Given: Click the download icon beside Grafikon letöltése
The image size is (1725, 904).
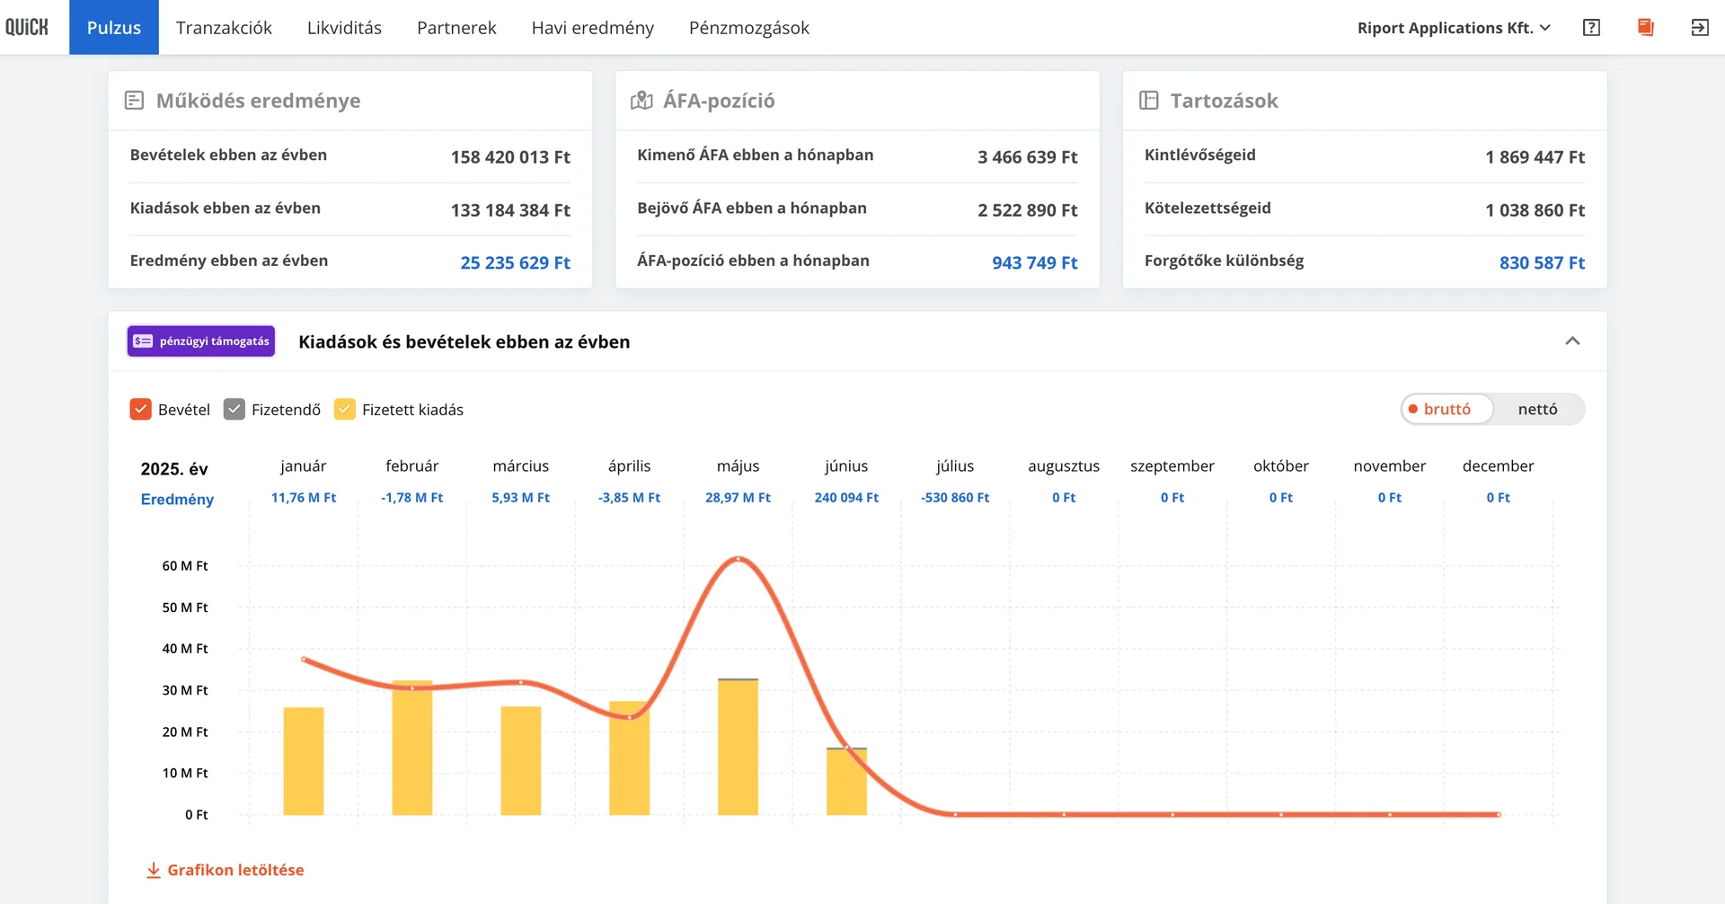Looking at the screenshot, I should pos(154,870).
